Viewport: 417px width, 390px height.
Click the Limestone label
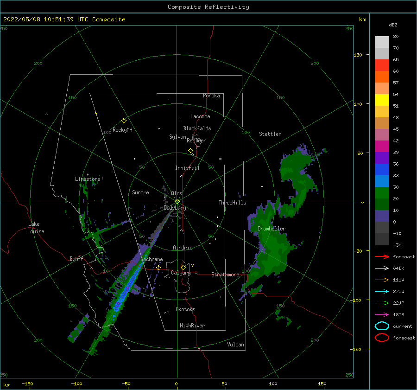pos(88,179)
